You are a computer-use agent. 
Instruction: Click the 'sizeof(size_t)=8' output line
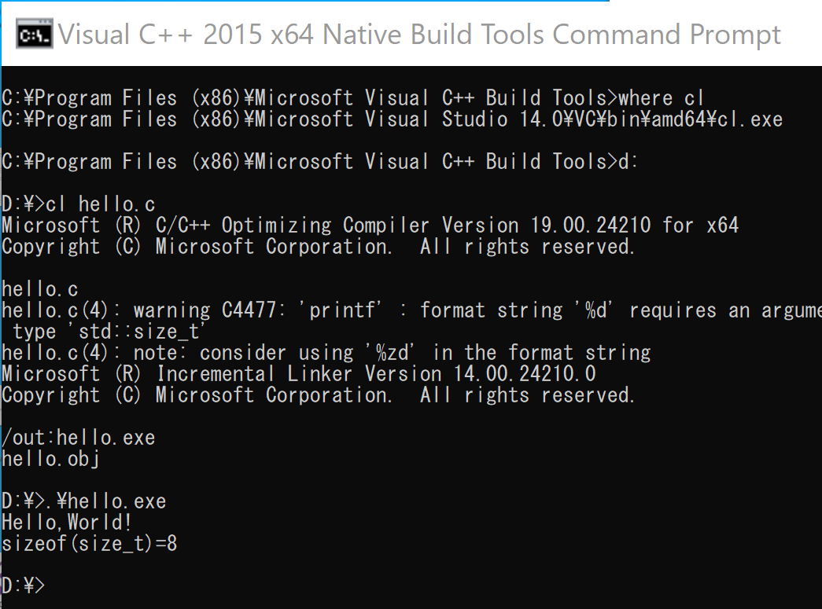click(89, 544)
